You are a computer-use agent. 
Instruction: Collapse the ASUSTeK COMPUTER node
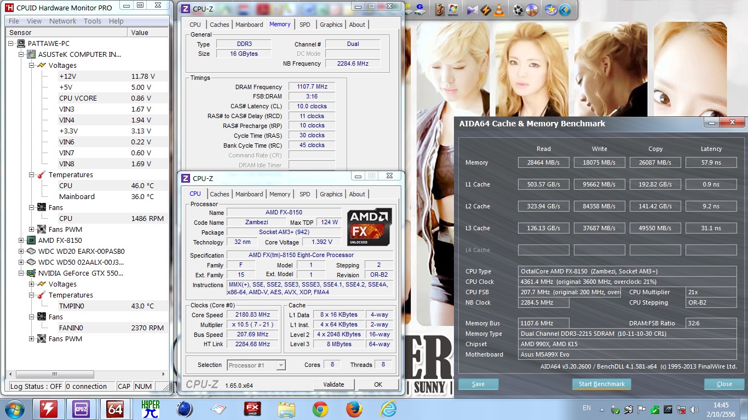pyautogui.click(x=21, y=54)
